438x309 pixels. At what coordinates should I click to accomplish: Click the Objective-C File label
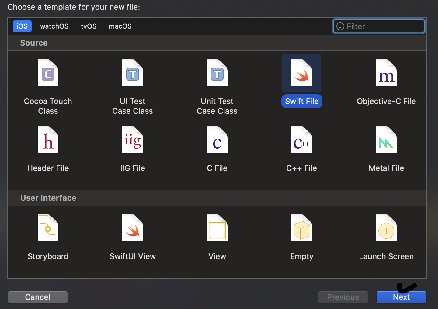point(386,101)
